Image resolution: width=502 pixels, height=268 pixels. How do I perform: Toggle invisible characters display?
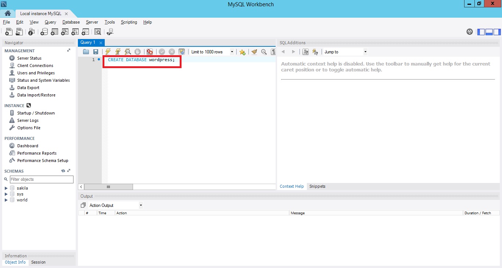click(x=273, y=52)
